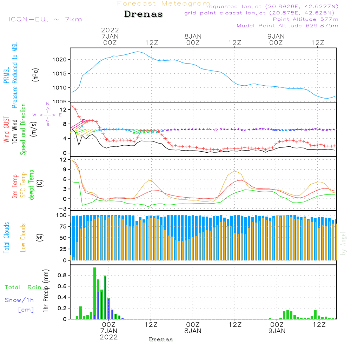Click the "75" cloud percentage axis value

(63, 226)
